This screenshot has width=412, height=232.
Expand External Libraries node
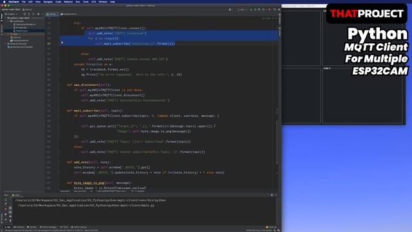[6, 44]
